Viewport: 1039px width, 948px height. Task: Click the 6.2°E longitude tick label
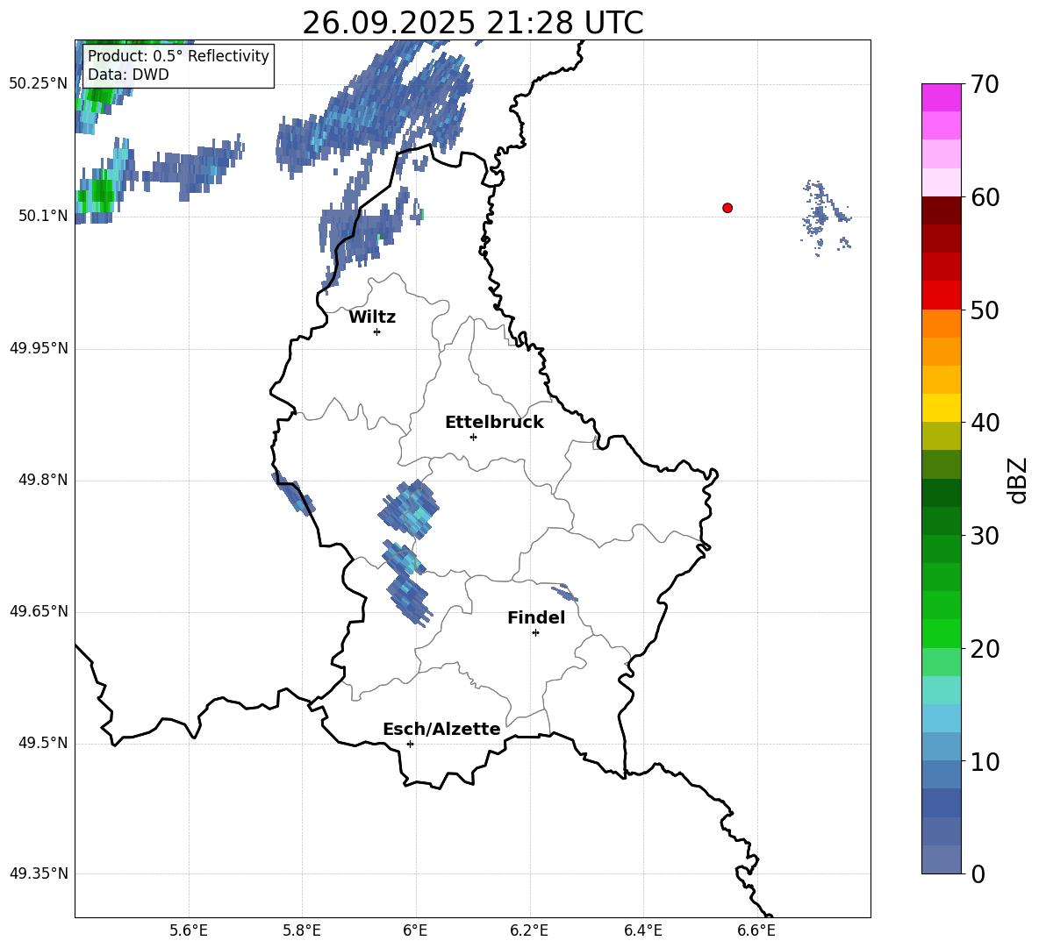point(529,930)
